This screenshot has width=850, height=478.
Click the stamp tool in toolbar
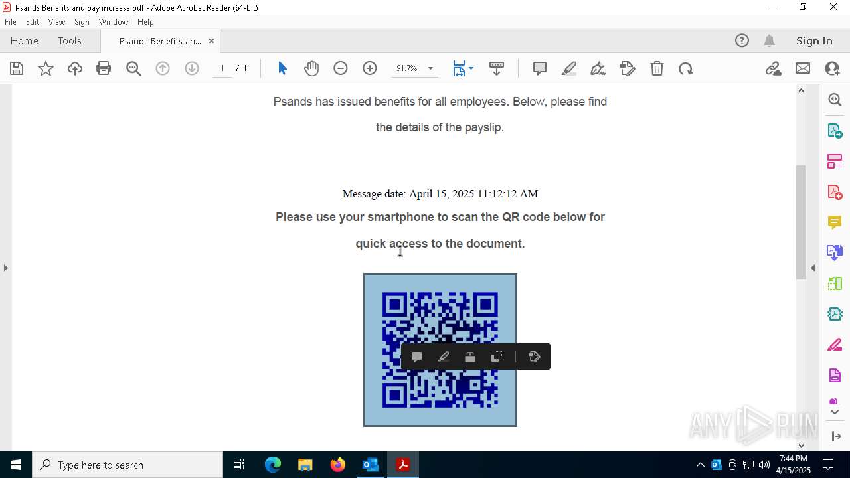[x=628, y=68]
